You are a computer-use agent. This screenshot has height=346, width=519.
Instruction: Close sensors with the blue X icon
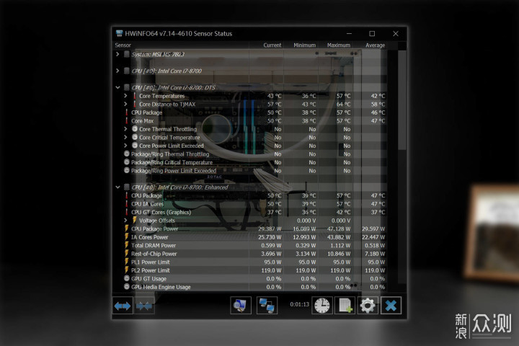391,306
